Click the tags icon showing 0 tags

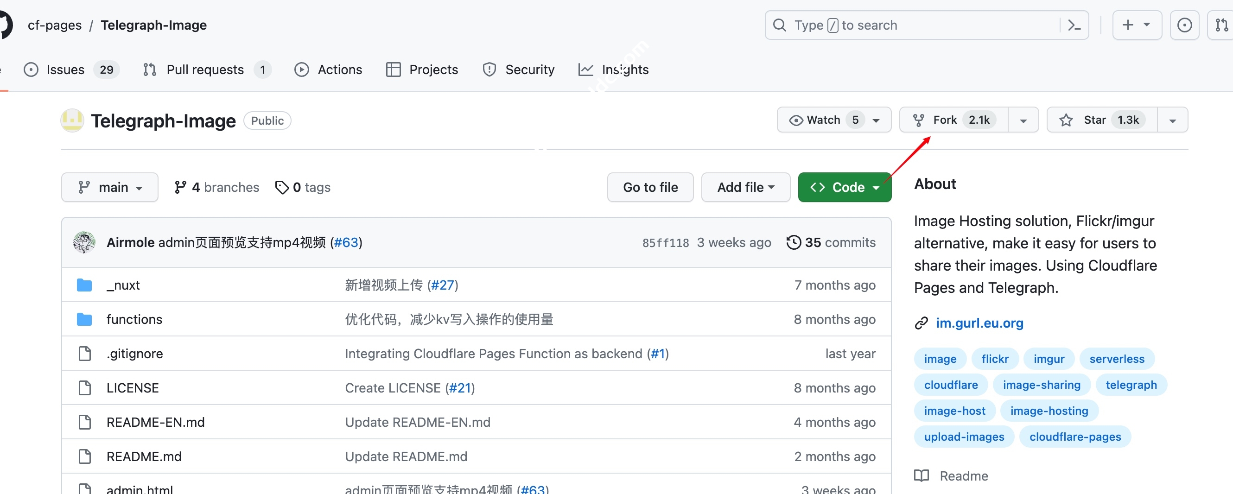282,188
